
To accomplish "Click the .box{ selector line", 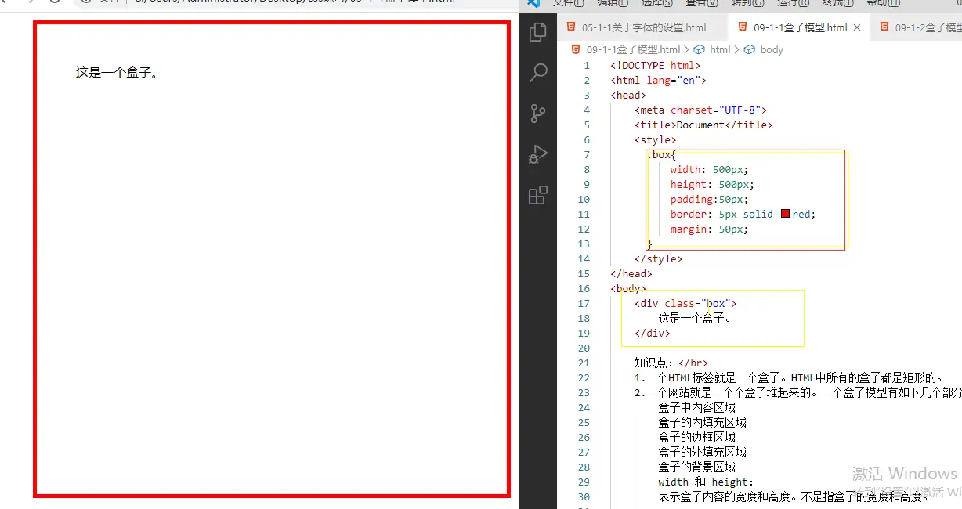I will click(661, 155).
